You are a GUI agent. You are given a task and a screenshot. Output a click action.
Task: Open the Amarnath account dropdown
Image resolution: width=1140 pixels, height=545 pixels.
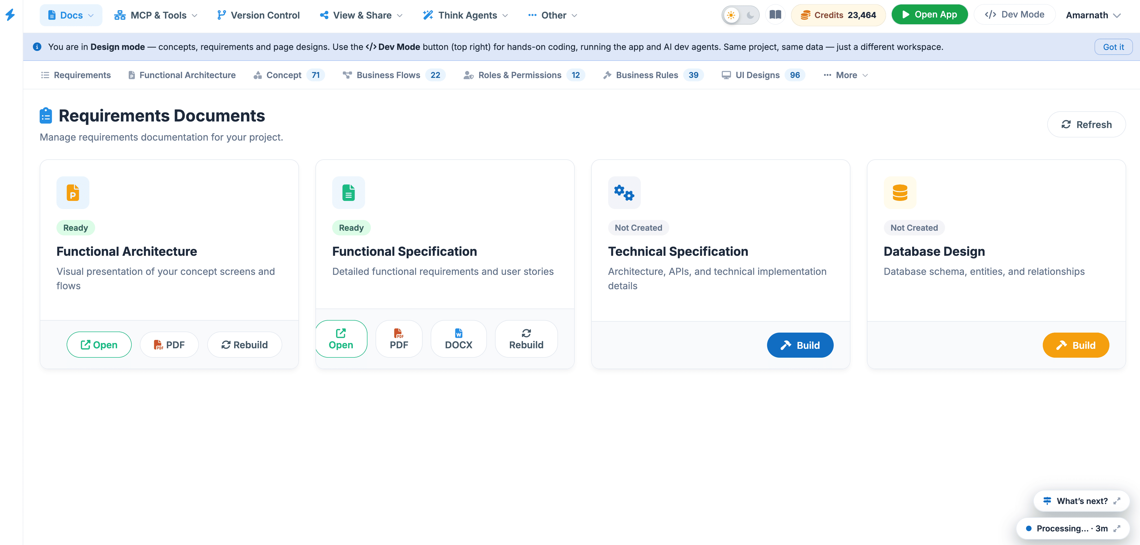1093,15
